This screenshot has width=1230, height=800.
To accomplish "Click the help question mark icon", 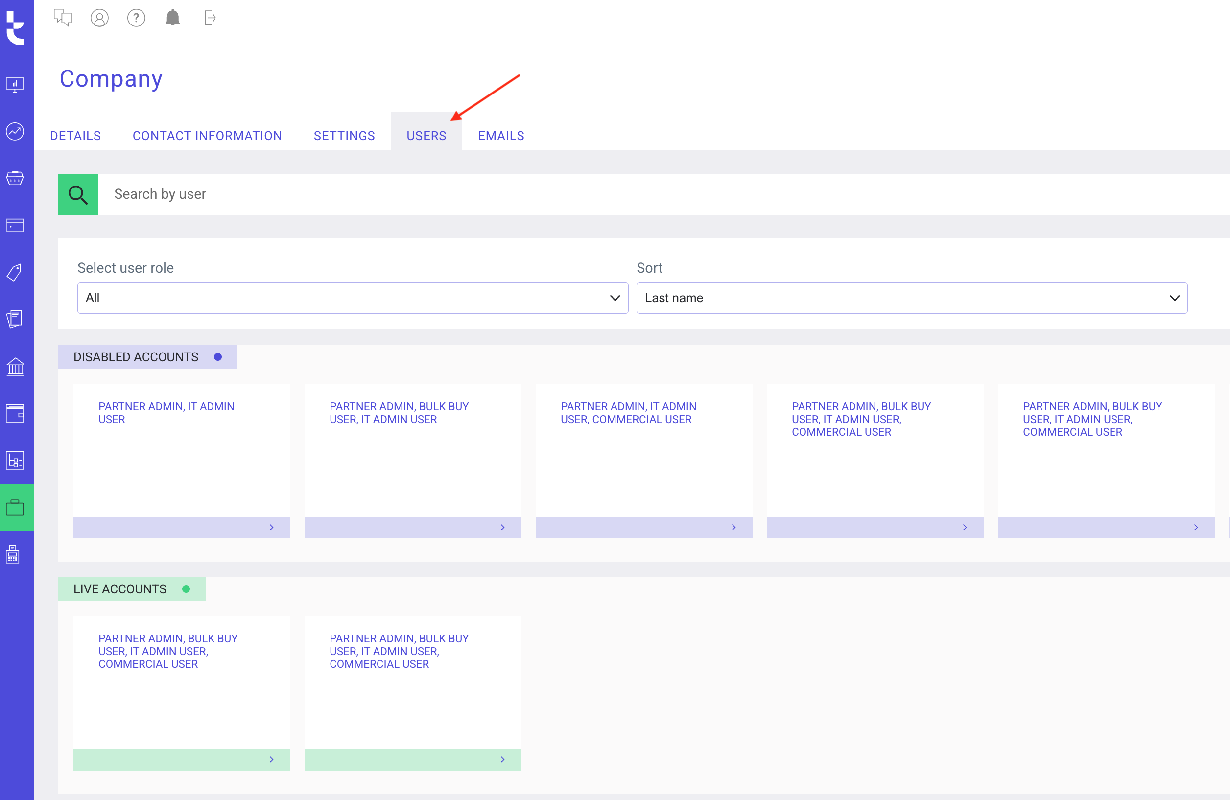I will [x=136, y=18].
